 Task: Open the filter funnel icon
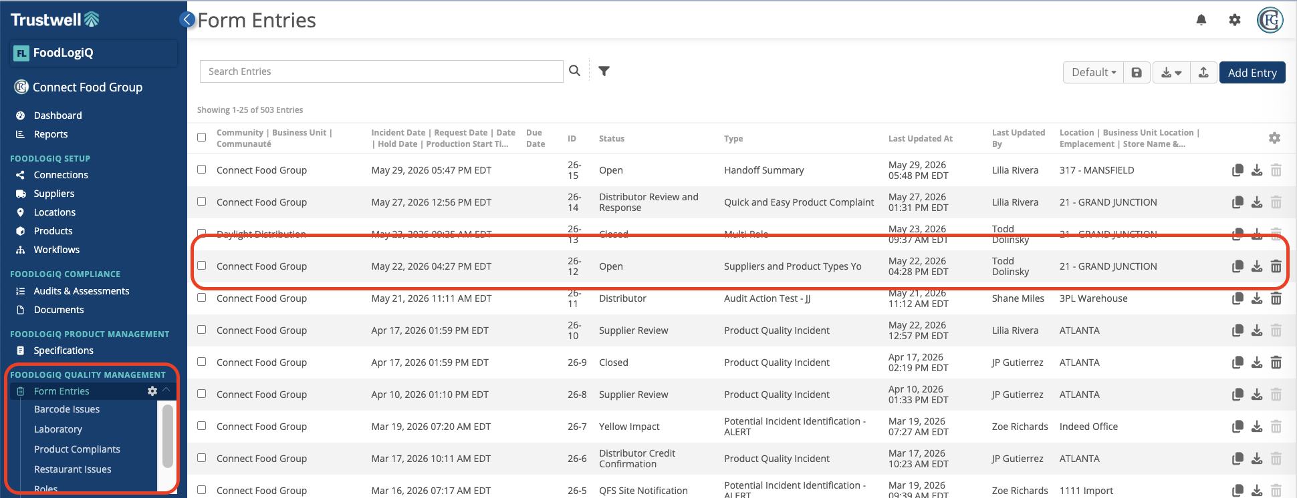604,71
